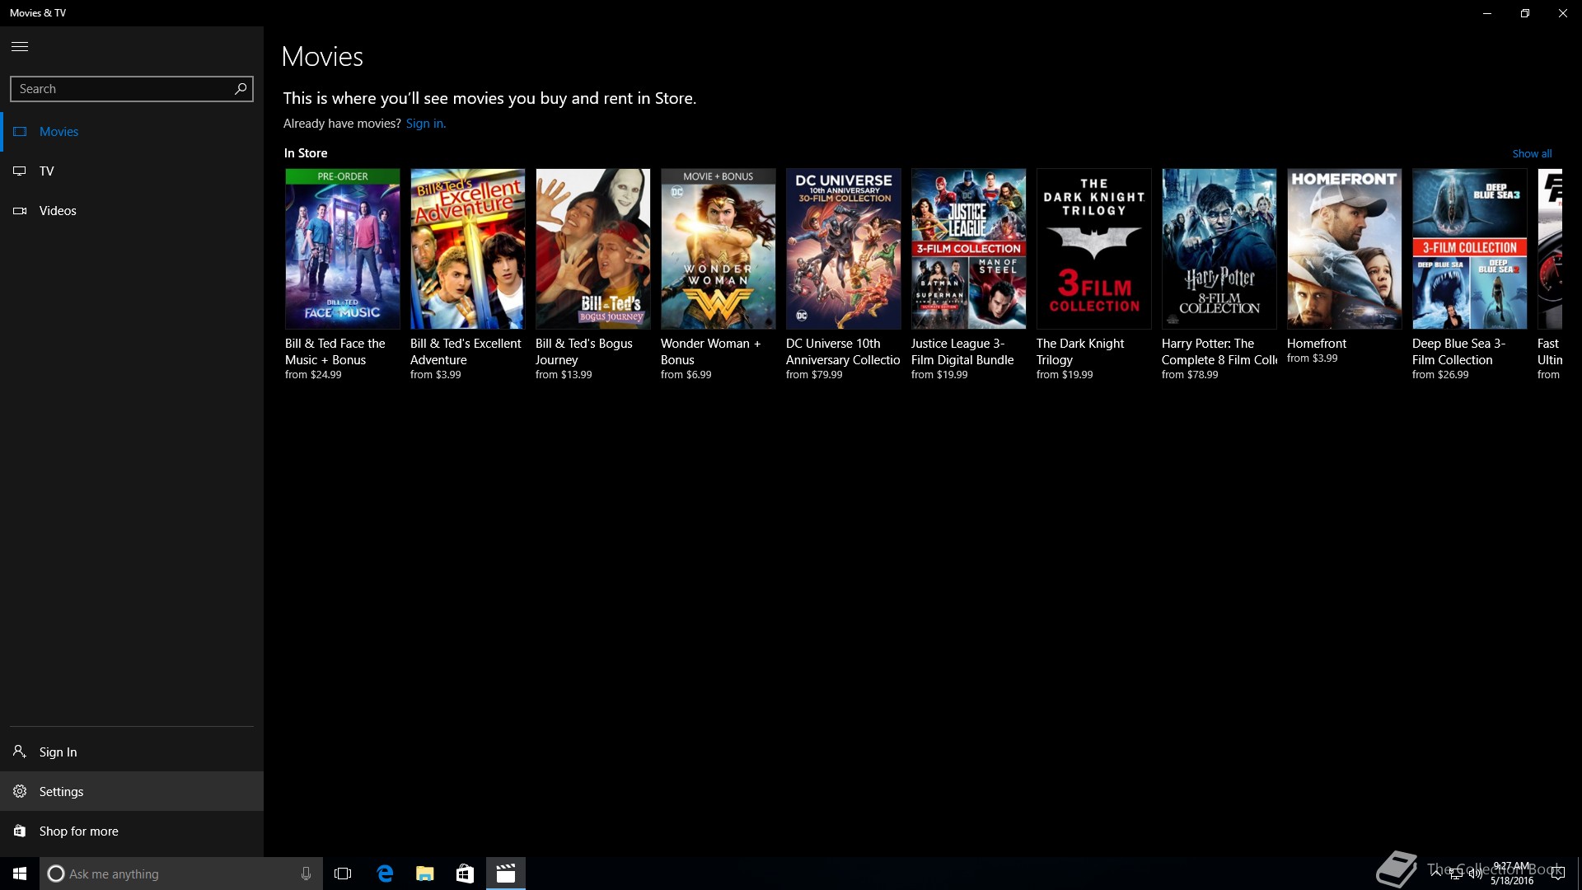Click 'Justice League 3-Film Digital Bundle' title
This screenshot has width=1582, height=890.
pos(962,352)
